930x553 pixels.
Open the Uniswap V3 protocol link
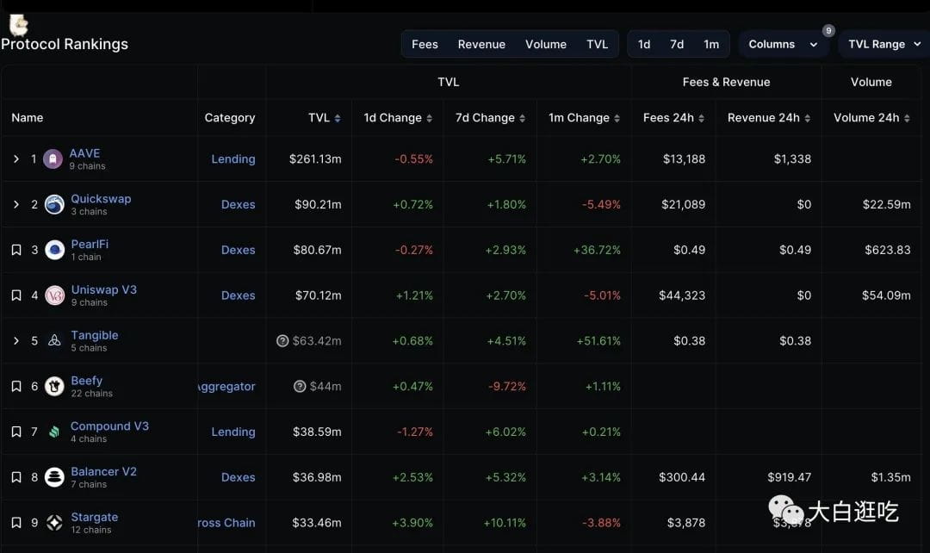coord(104,289)
